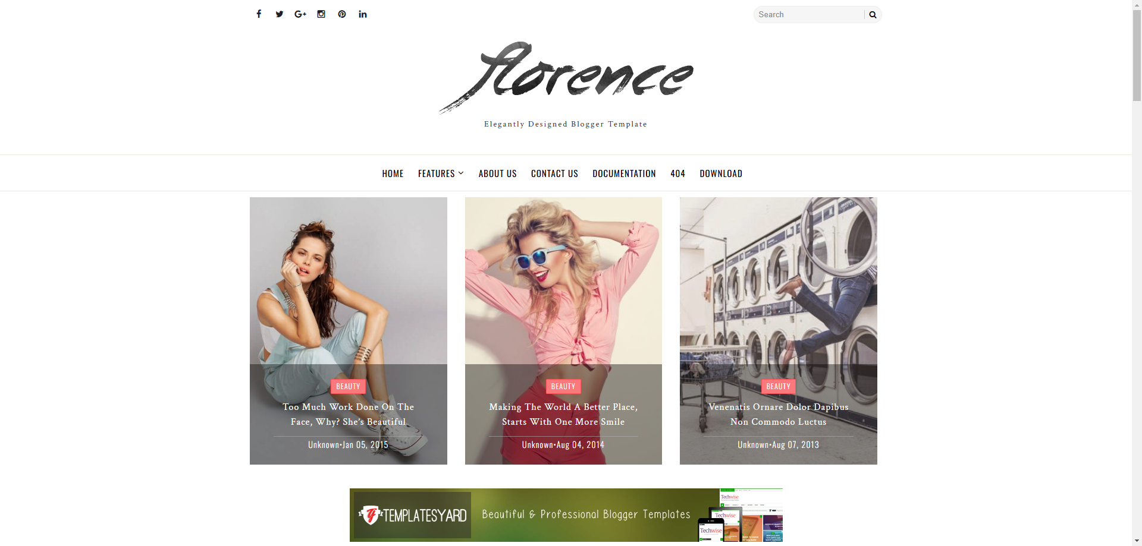Open the Instagram icon link
1142x546 pixels.
point(321,14)
